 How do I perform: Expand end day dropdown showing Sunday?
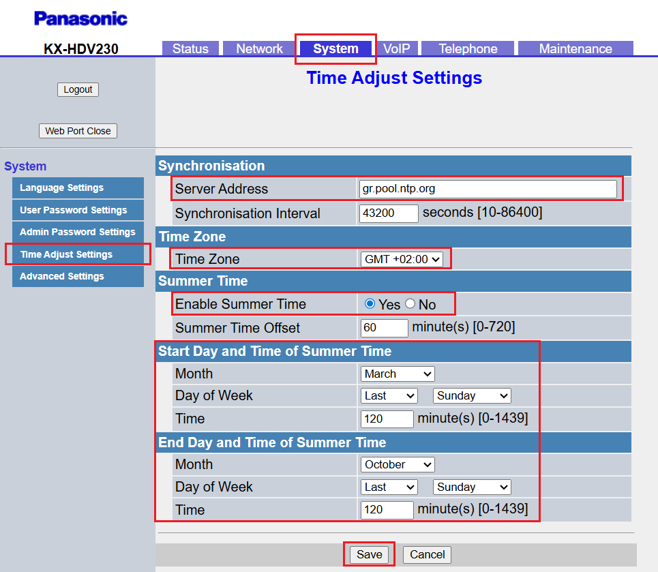[472, 487]
